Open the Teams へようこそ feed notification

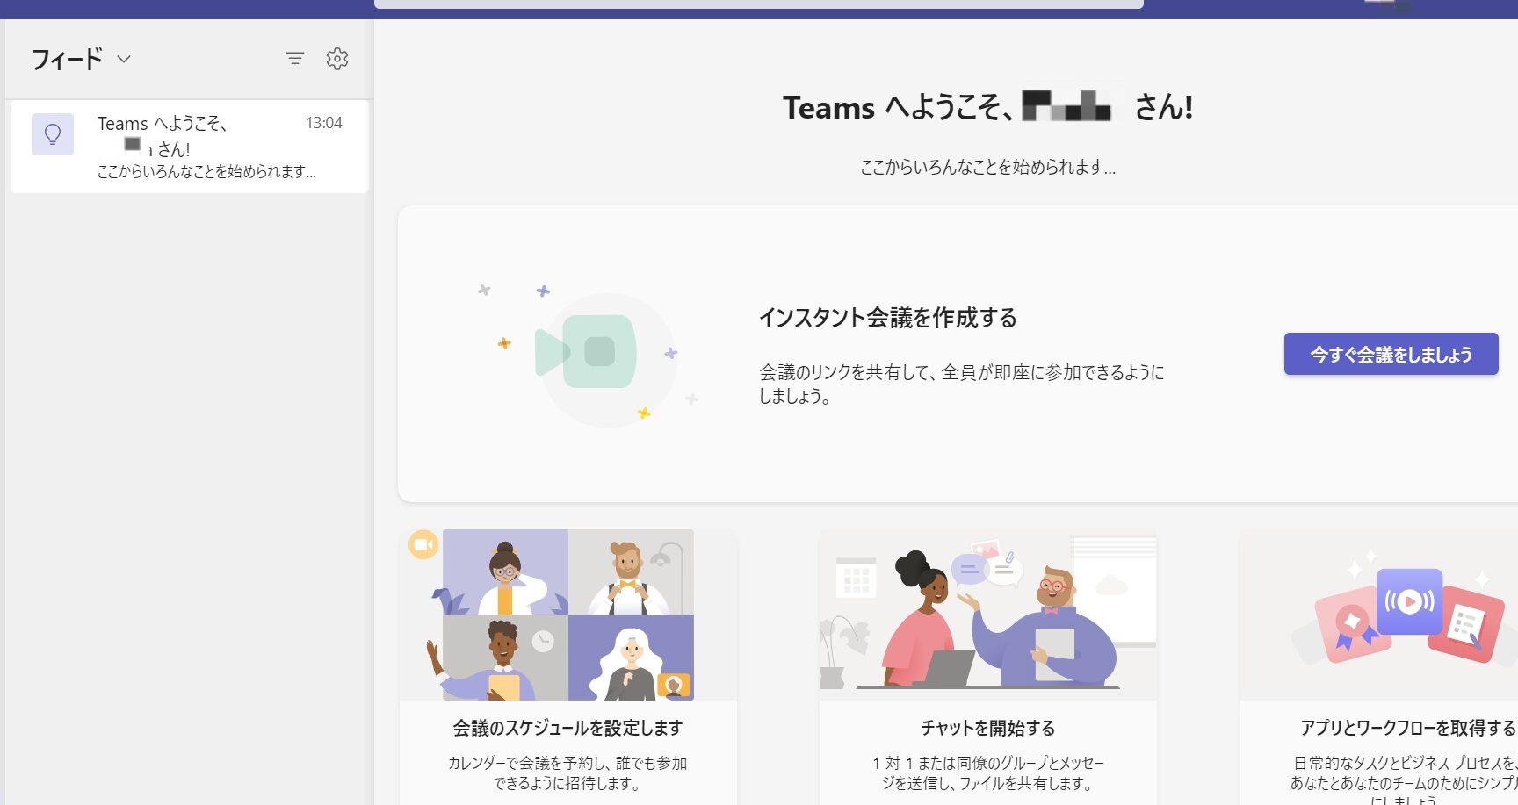190,147
